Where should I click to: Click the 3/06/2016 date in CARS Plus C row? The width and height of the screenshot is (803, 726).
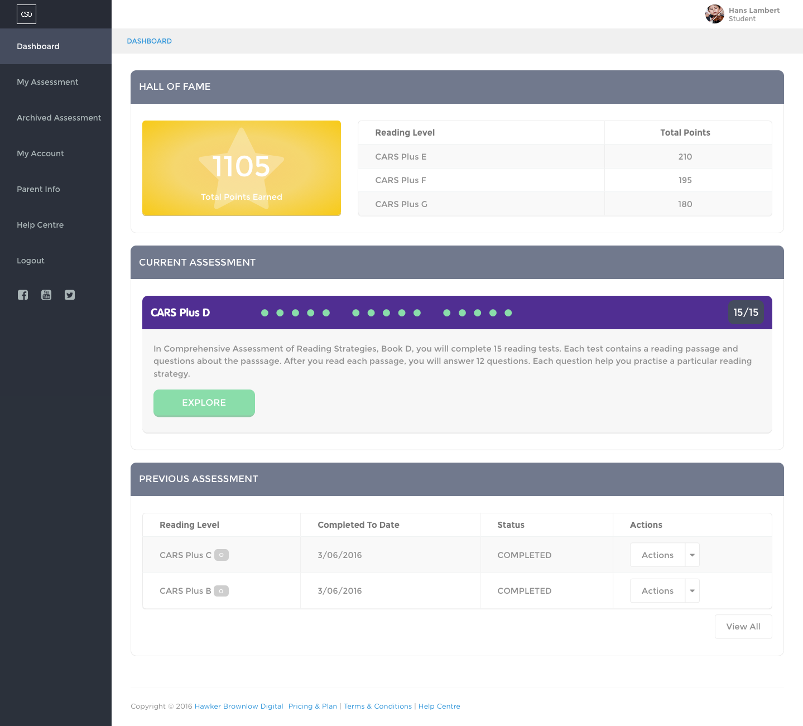(340, 555)
